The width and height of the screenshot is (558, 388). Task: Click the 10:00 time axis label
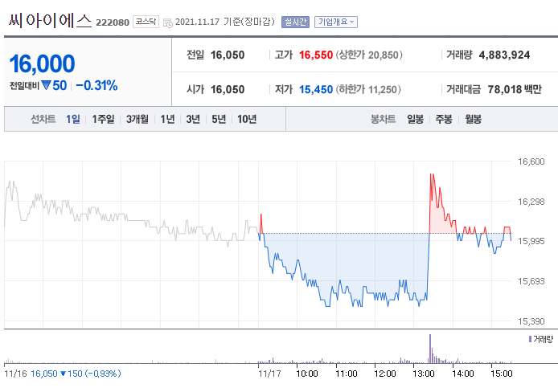[x=307, y=374]
